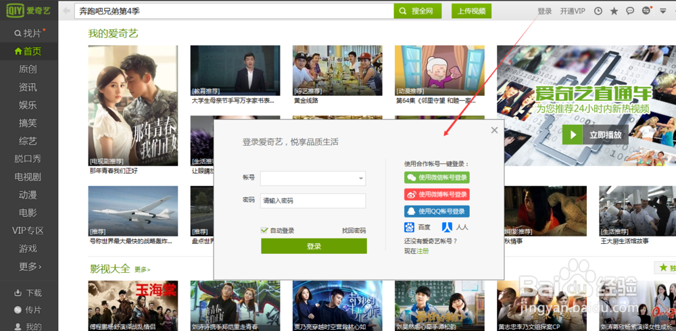676x331 pixels.
Task: Click the 立即播放 play button on banner
Action: pos(595,135)
